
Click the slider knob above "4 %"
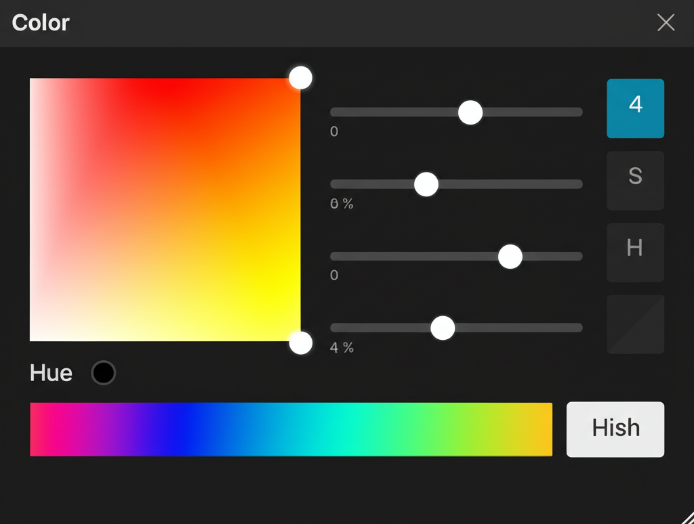[x=443, y=328]
